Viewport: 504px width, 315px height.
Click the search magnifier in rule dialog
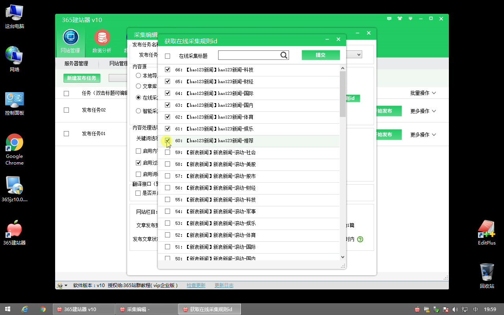click(x=284, y=55)
